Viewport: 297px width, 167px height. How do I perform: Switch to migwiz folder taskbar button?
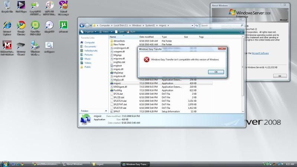(105, 164)
